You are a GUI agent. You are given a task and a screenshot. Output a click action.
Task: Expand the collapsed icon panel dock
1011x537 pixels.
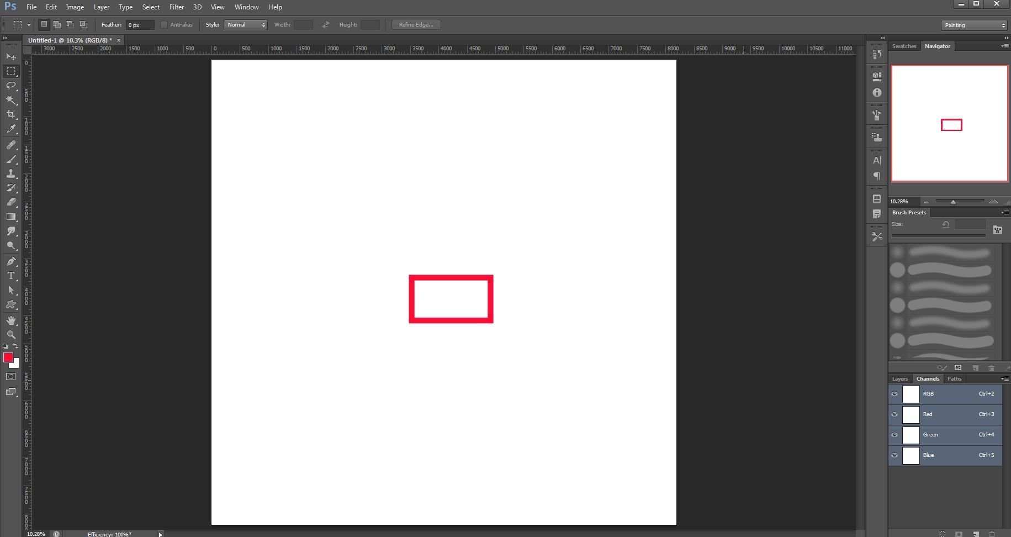(x=882, y=38)
